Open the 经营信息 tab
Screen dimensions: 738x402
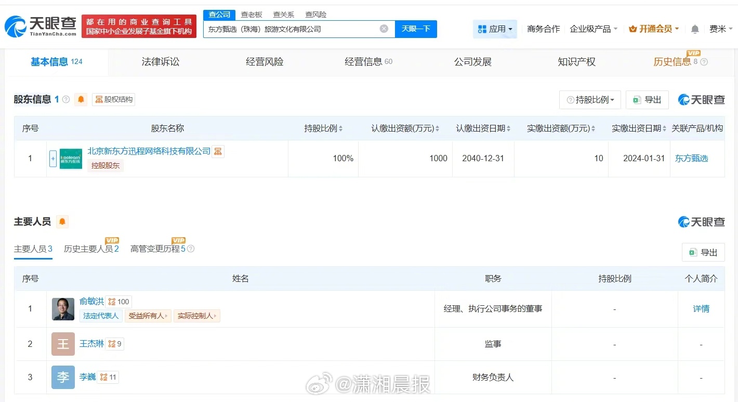click(368, 62)
